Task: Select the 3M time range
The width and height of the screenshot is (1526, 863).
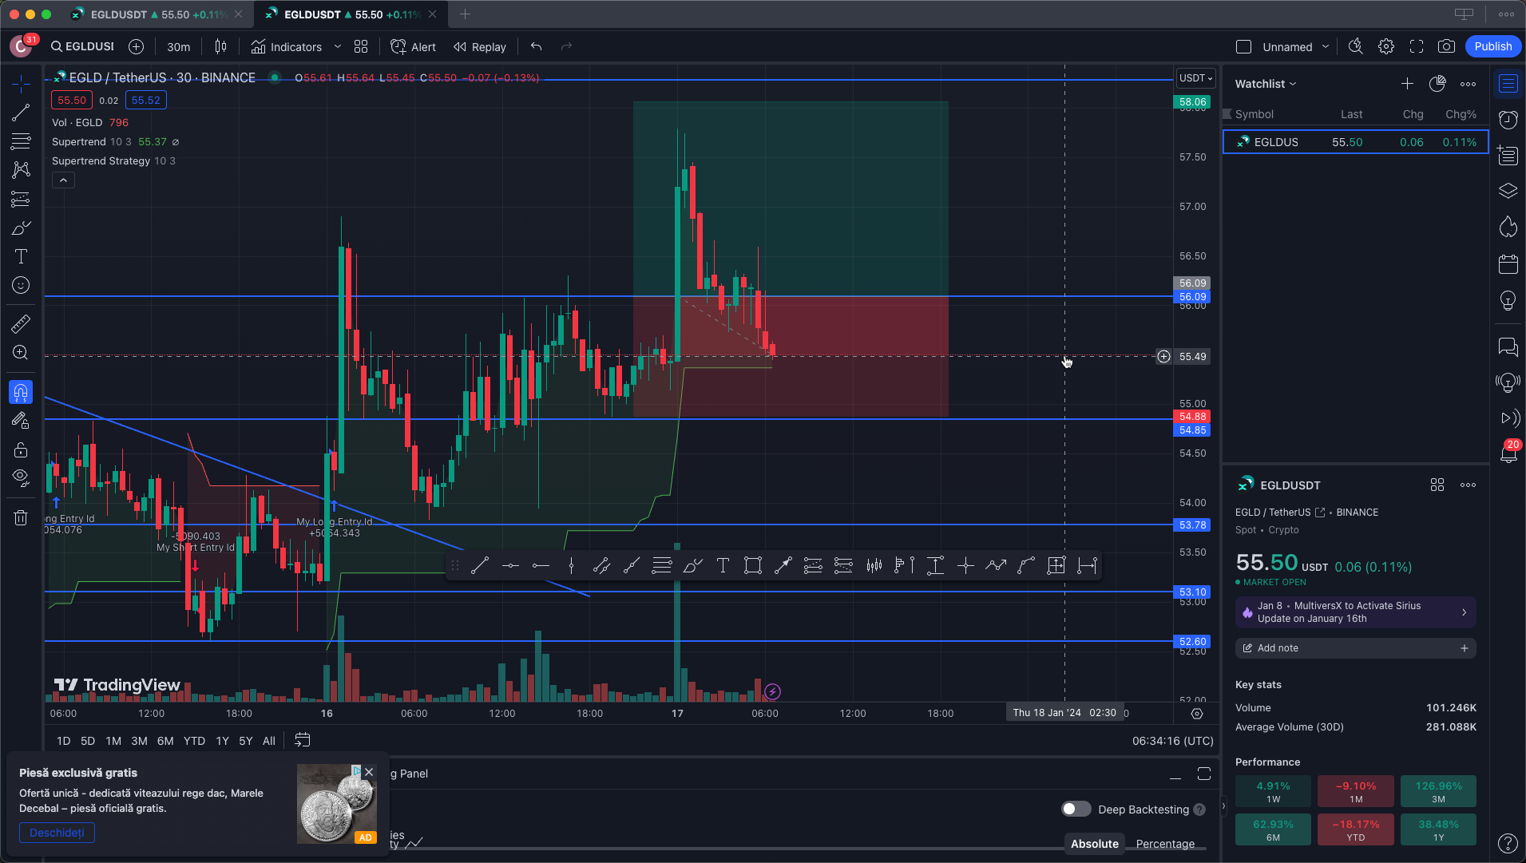Action: pos(139,741)
